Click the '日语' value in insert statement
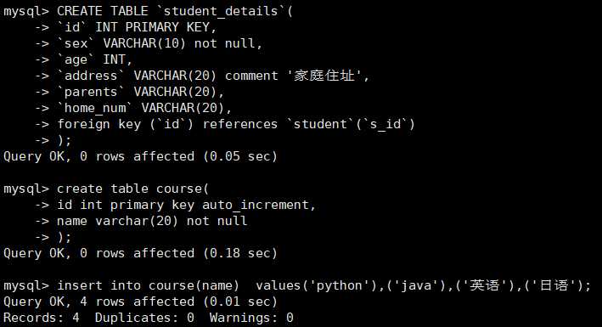Image resolution: width=602 pixels, height=327 pixels. click(x=554, y=285)
